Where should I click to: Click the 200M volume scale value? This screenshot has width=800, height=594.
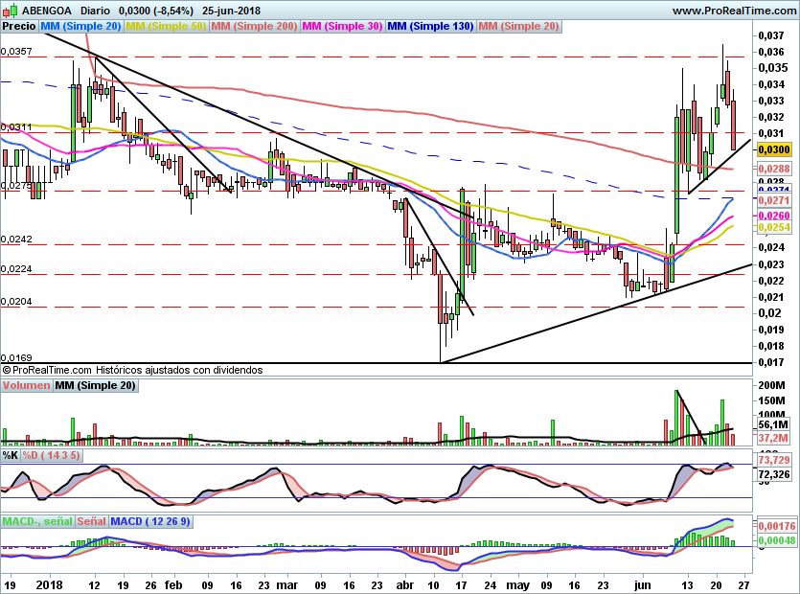771,385
